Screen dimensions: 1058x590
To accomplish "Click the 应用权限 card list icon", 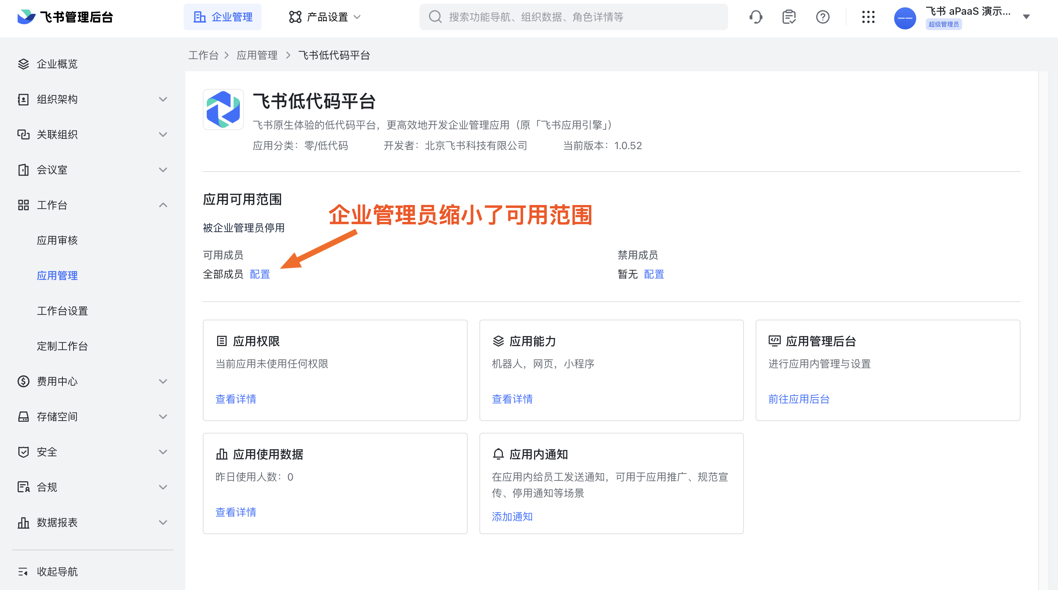I will (222, 341).
